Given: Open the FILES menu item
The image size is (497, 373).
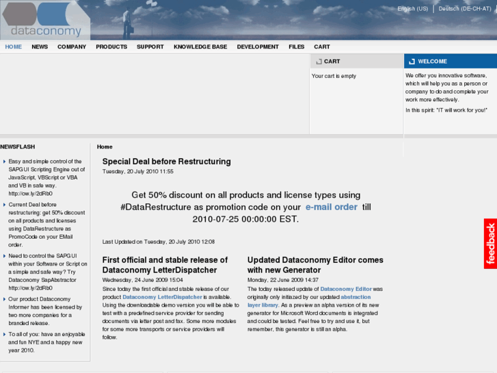Looking at the screenshot, I should [297, 47].
